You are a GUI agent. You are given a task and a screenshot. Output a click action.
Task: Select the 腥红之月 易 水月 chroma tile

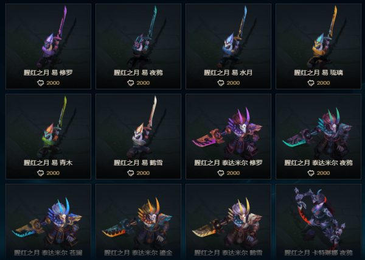coord(228,46)
